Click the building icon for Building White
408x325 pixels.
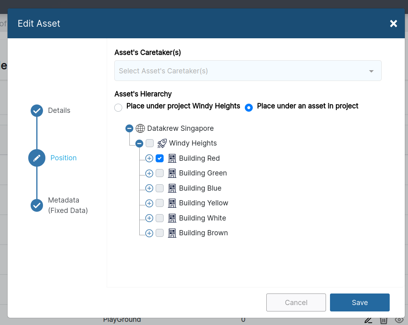172,218
